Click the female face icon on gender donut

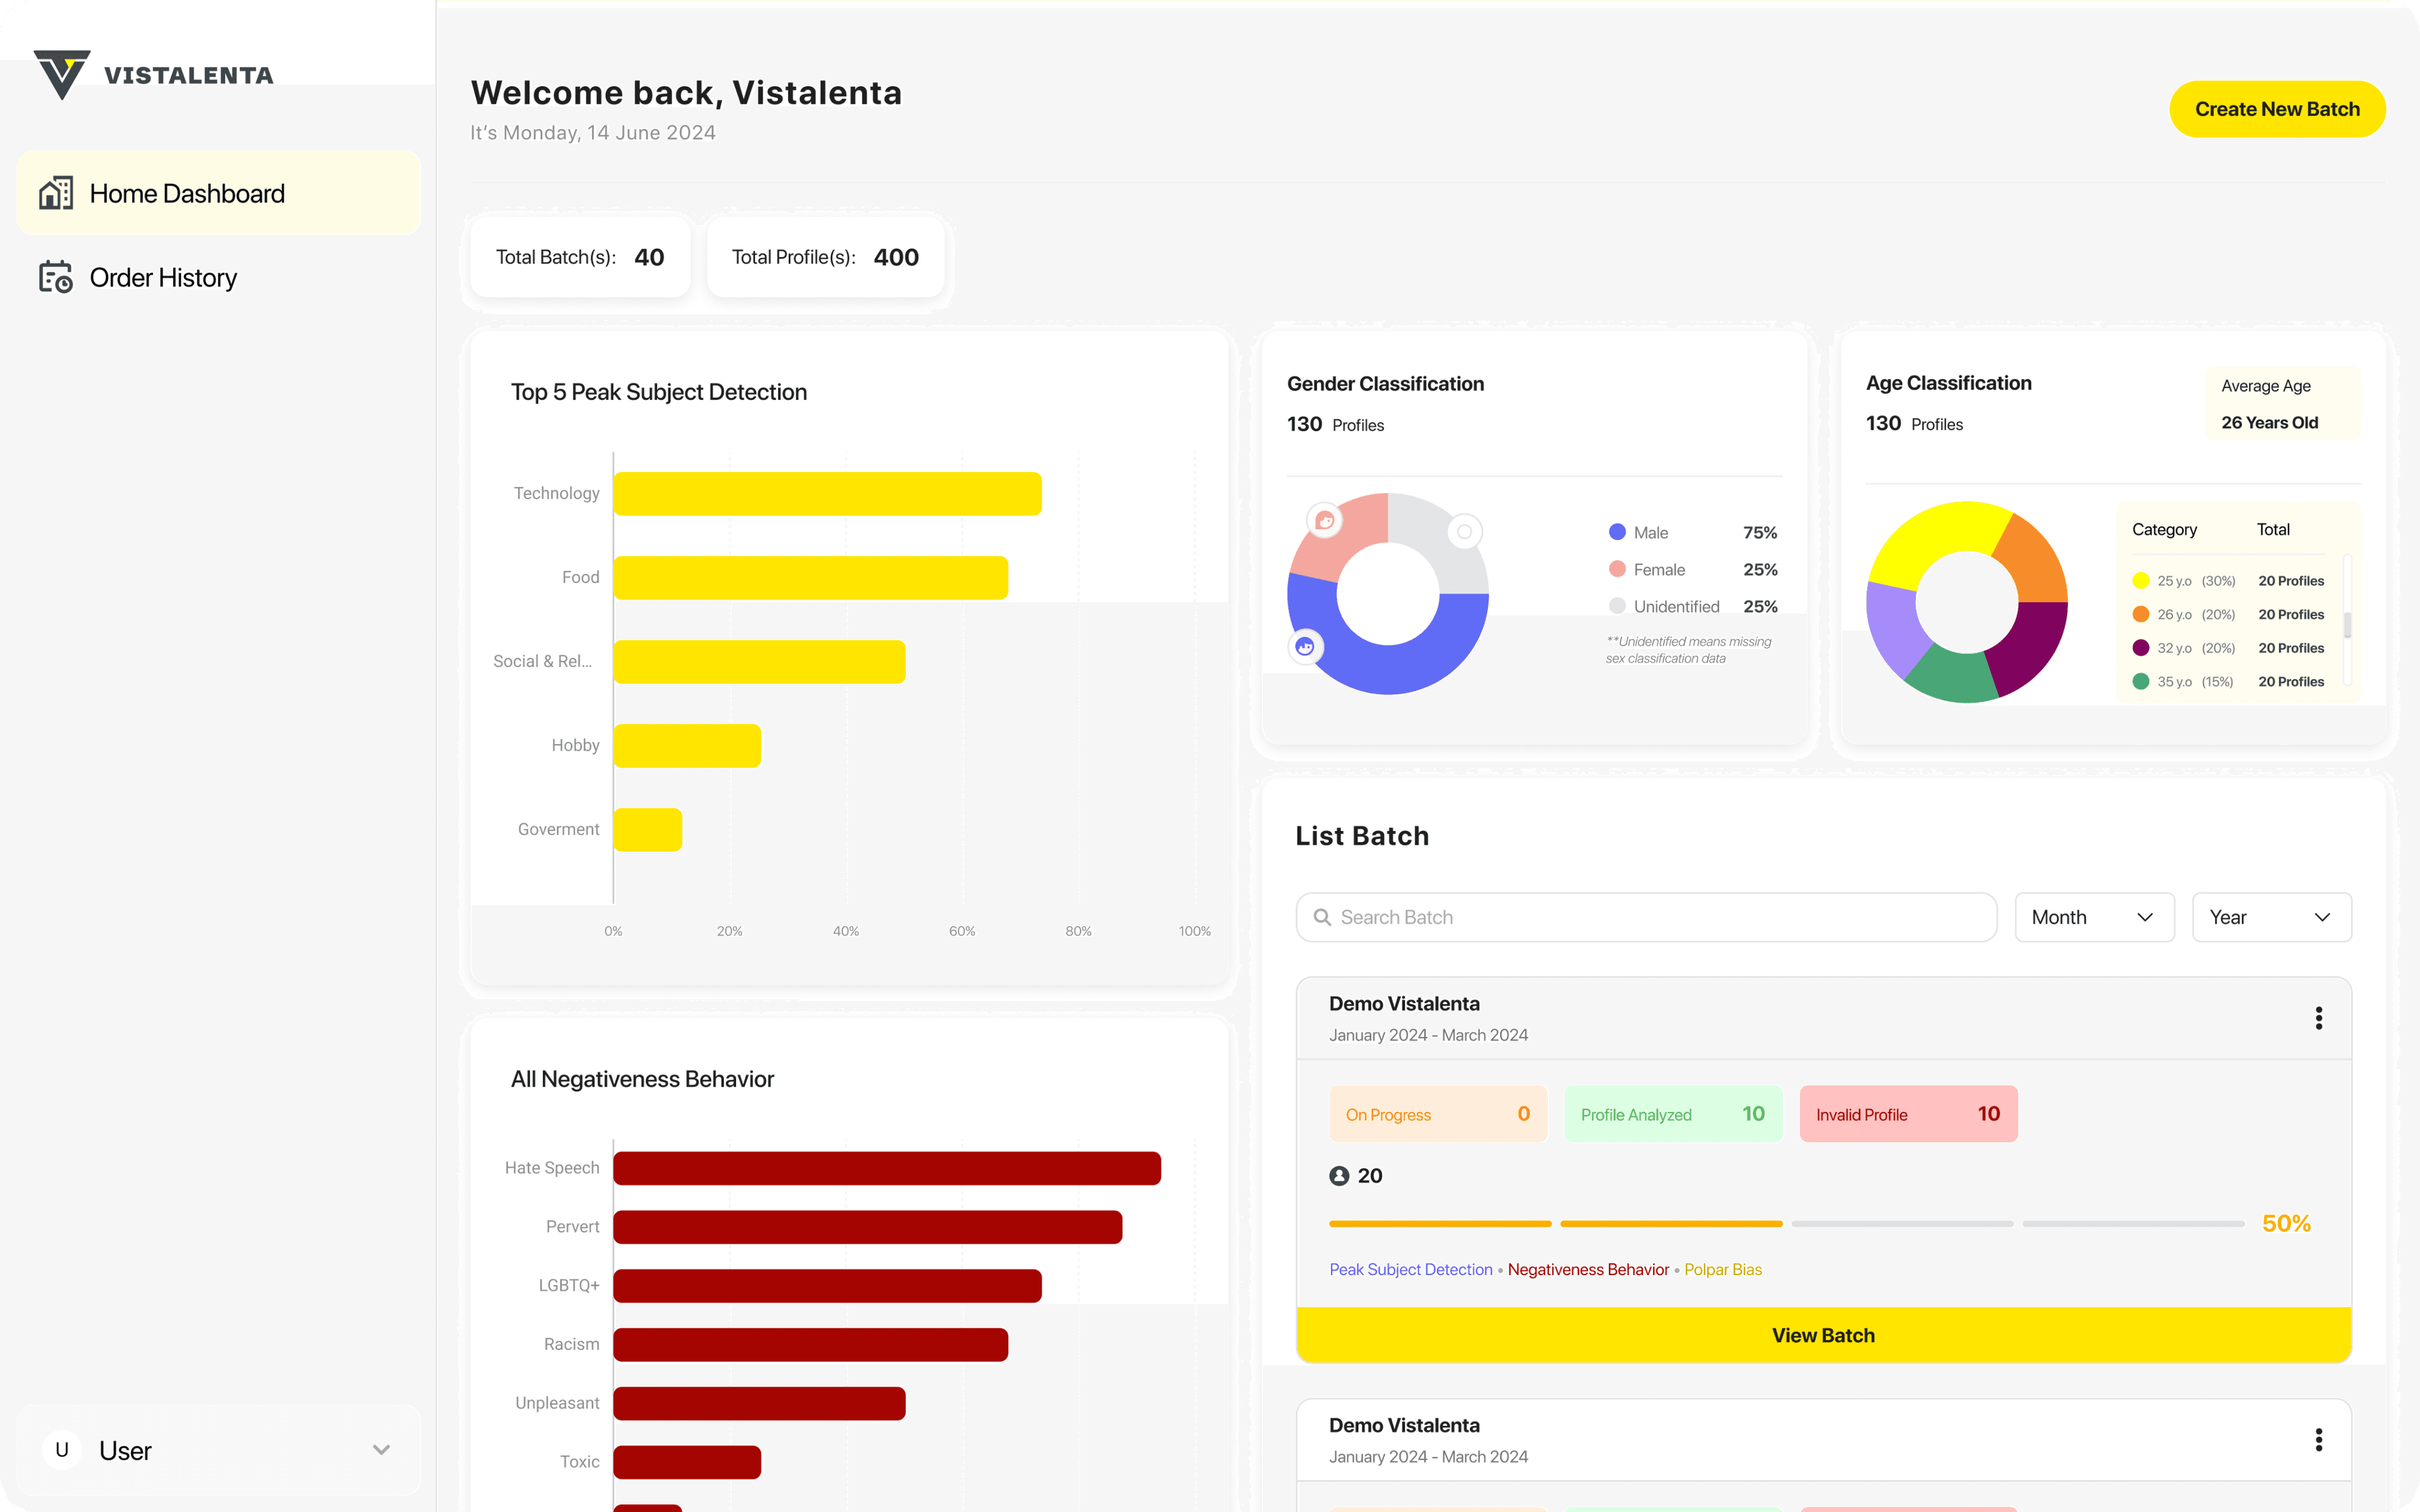[1325, 520]
